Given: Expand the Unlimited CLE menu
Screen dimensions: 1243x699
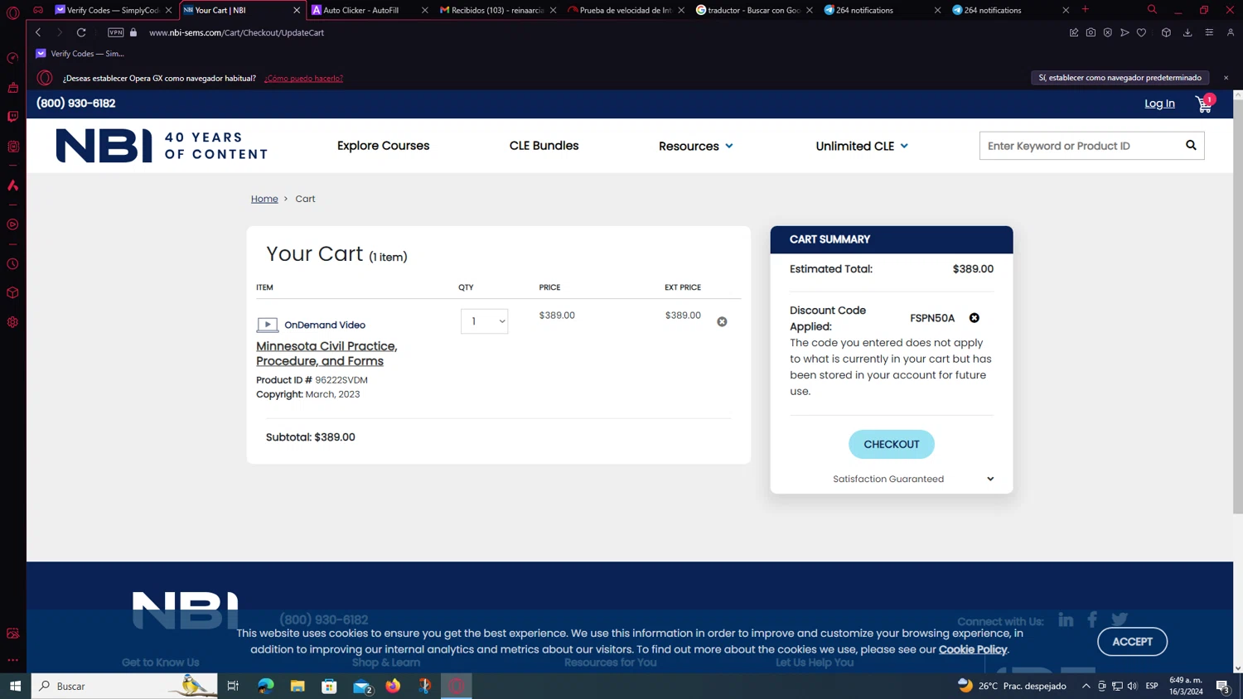Looking at the screenshot, I should click(x=861, y=146).
